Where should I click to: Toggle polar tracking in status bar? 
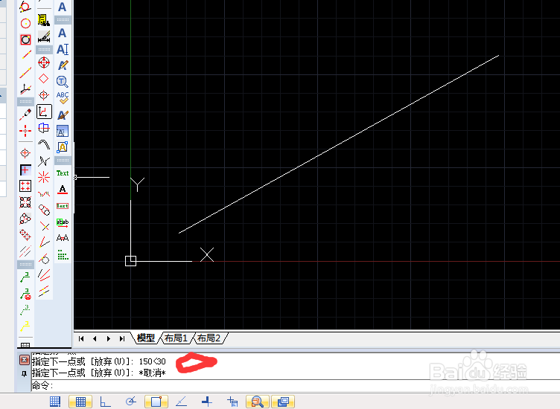point(131,402)
